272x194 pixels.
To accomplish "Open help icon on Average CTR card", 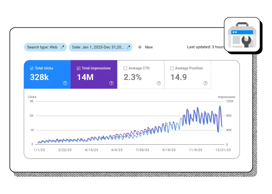I will [x=158, y=83].
